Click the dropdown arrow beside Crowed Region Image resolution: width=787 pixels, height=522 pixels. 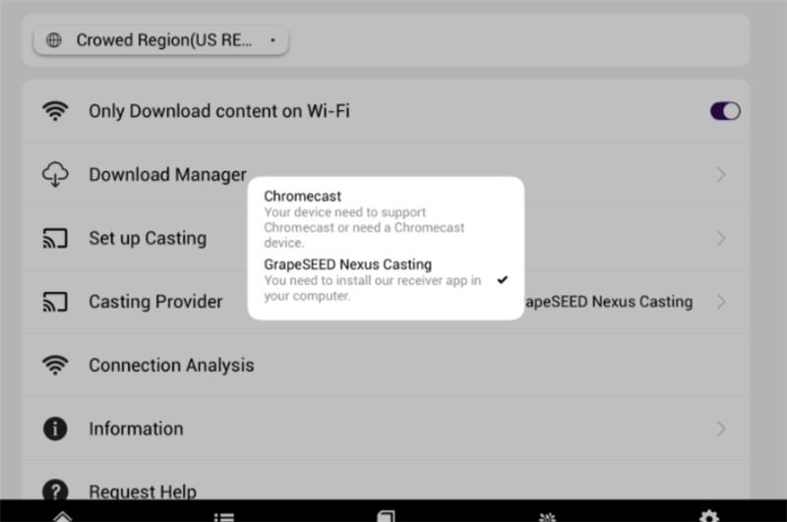[x=272, y=40]
